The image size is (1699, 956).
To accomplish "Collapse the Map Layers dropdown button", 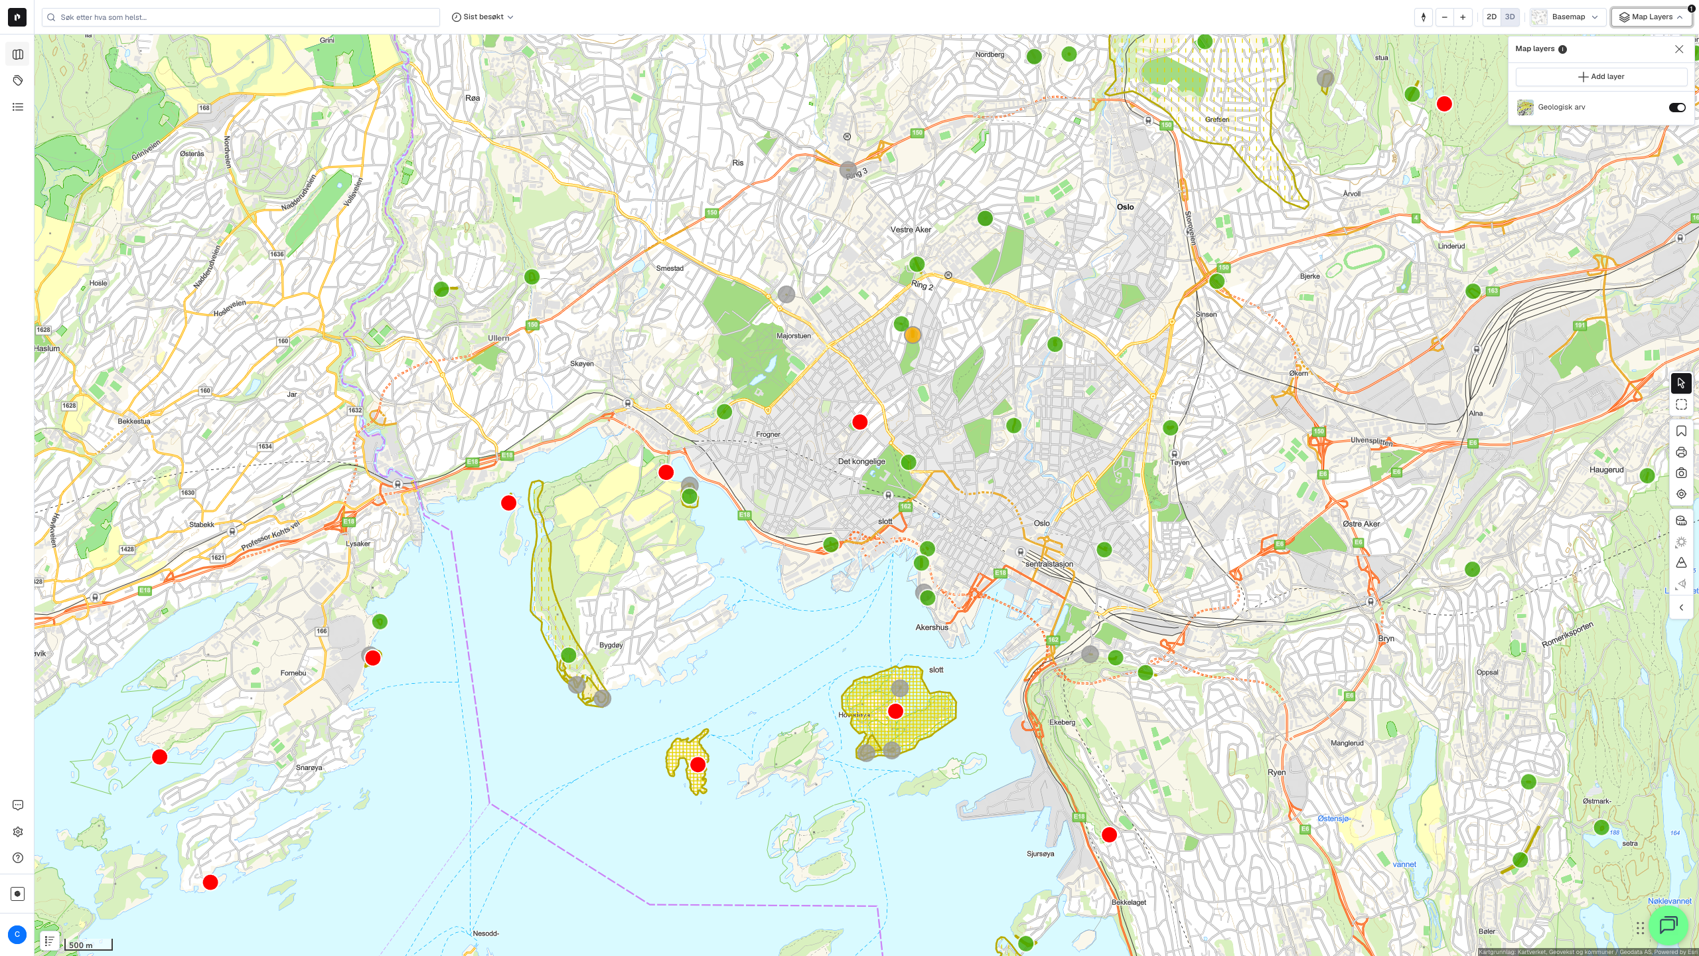I will 1652,17.
